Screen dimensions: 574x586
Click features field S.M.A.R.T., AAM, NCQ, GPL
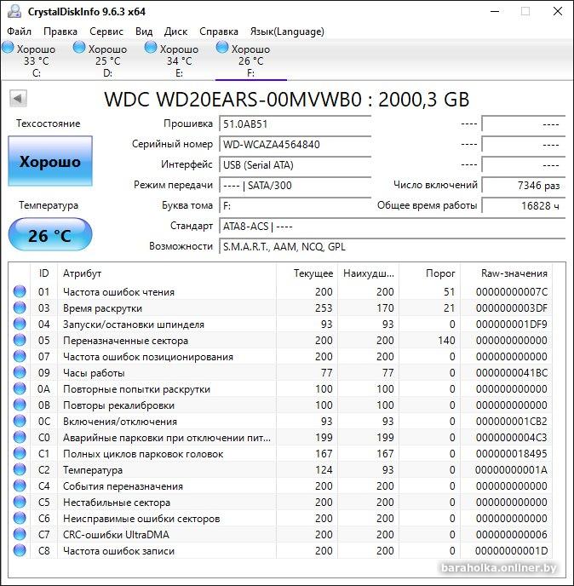392,247
